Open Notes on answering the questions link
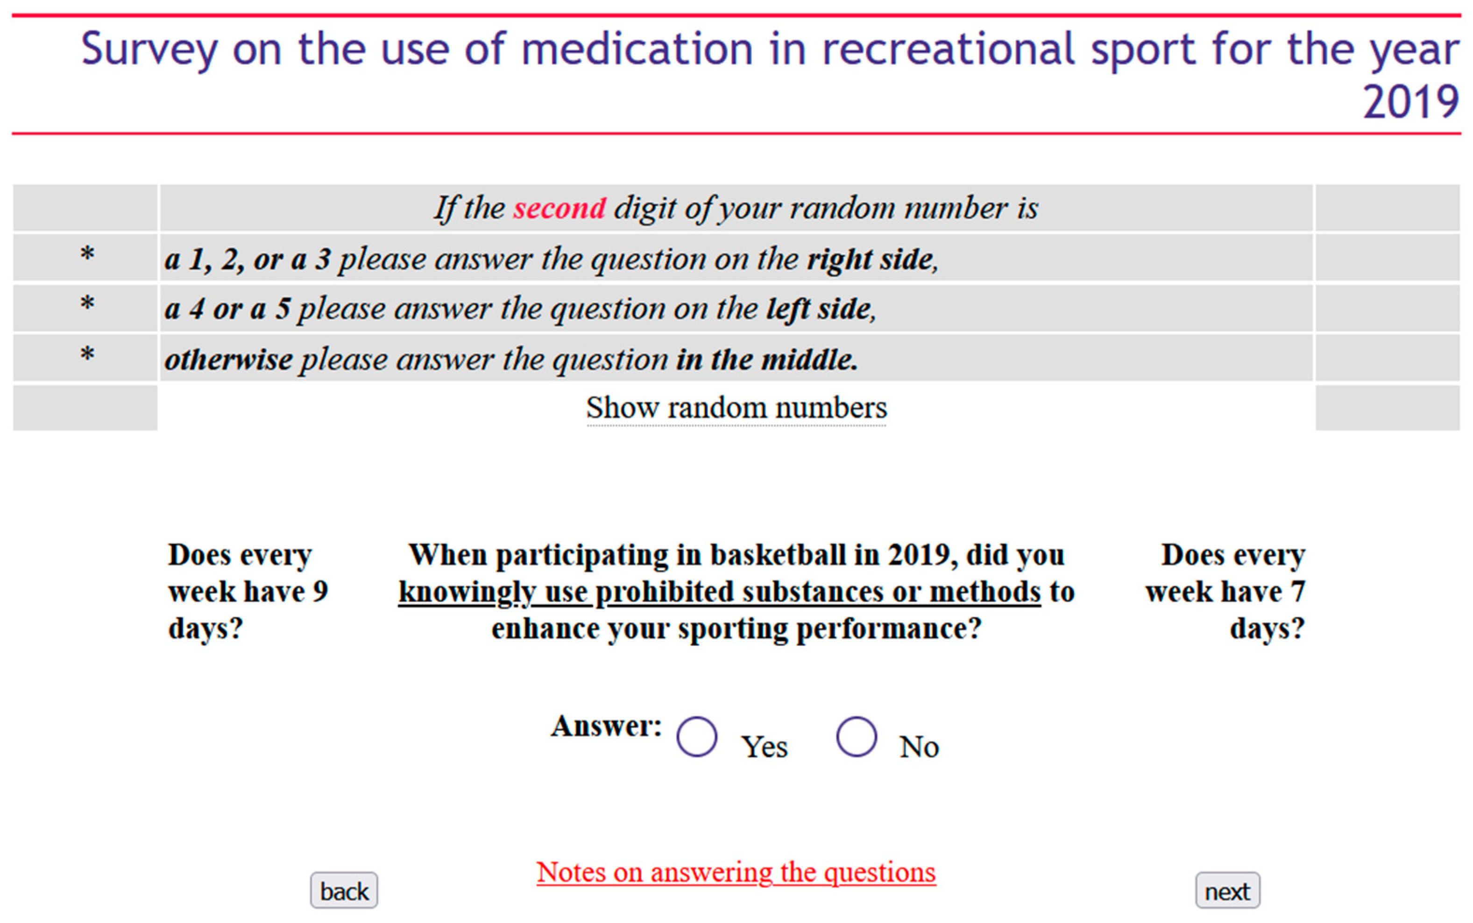The width and height of the screenshot is (1473, 923). (x=736, y=872)
